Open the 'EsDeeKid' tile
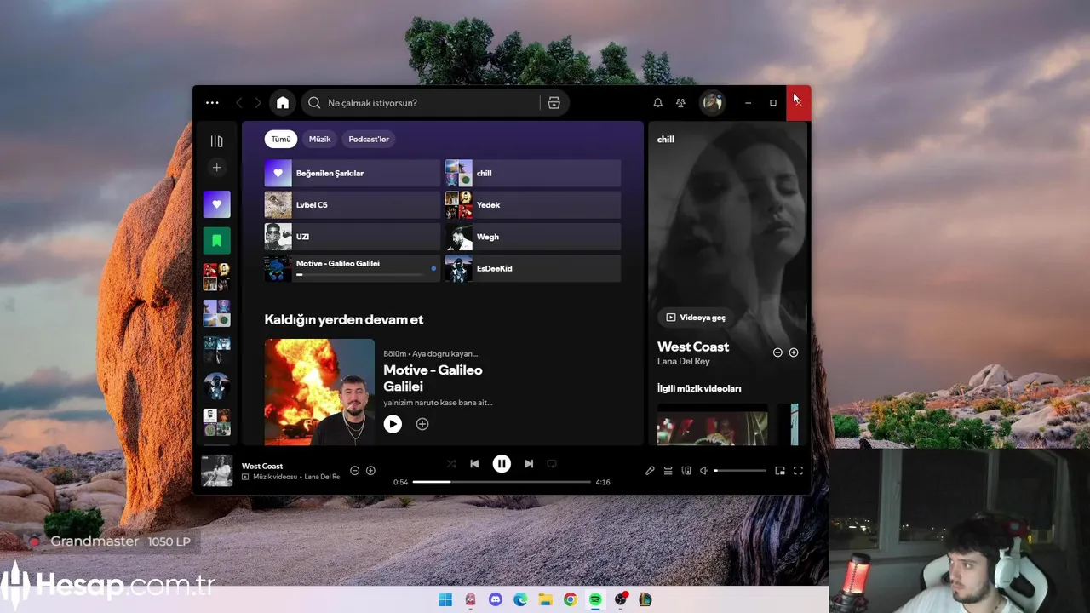This screenshot has width=1090, height=613. [533, 268]
